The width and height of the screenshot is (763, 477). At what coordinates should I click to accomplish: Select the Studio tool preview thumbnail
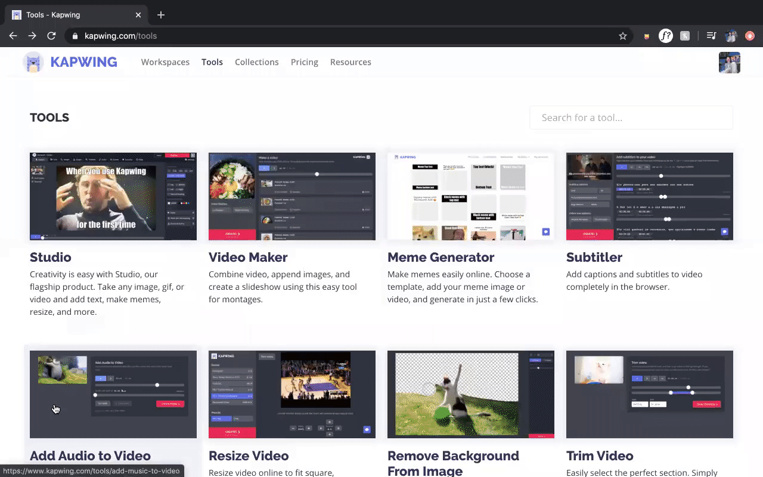pos(113,196)
